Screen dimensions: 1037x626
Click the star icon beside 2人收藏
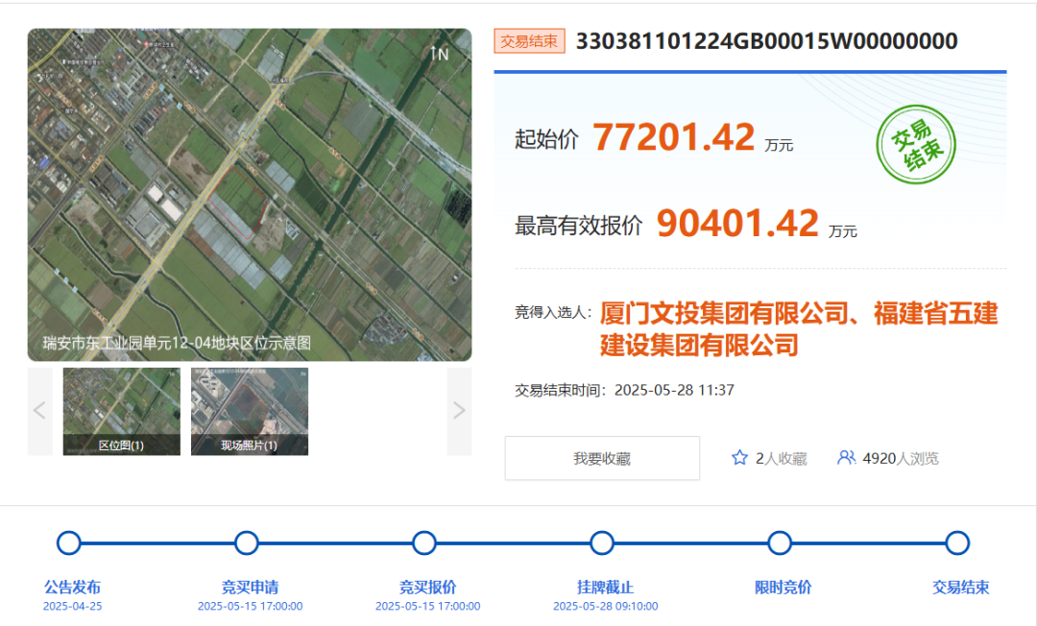pos(739,457)
